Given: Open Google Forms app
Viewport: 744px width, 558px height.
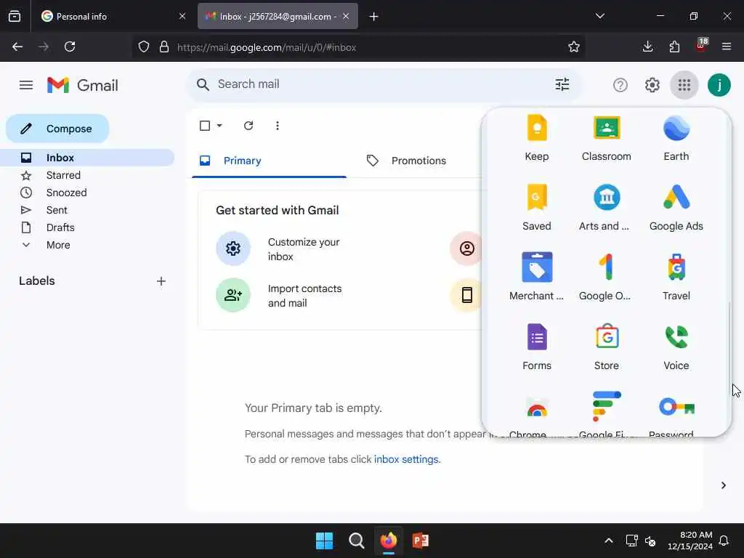Looking at the screenshot, I should (x=537, y=347).
